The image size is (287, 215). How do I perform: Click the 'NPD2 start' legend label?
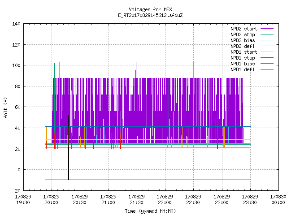point(244,29)
